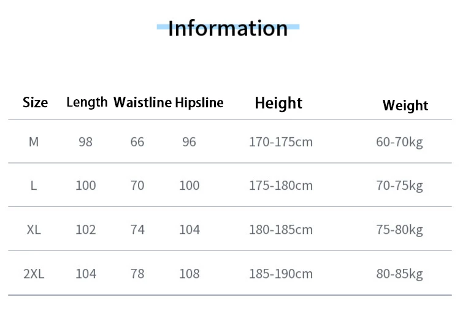Click the 2XL size row label

[x=34, y=274]
